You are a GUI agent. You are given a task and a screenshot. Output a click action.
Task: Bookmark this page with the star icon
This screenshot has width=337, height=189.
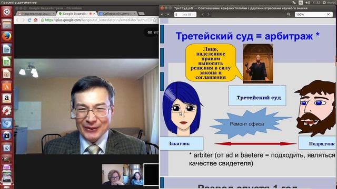[155, 20]
